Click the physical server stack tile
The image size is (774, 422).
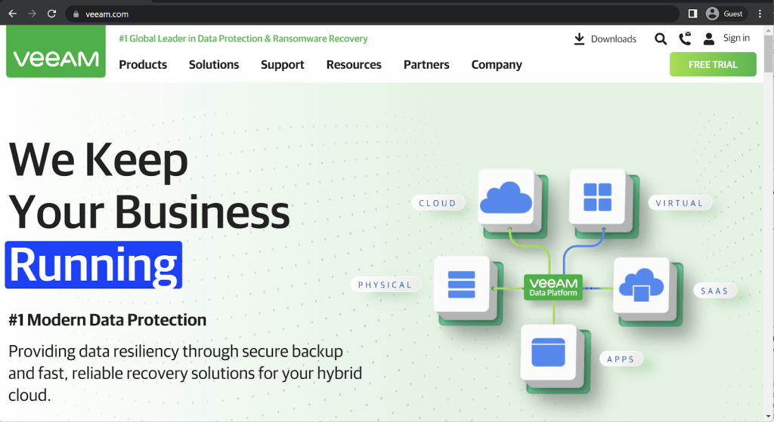[x=462, y=285]
